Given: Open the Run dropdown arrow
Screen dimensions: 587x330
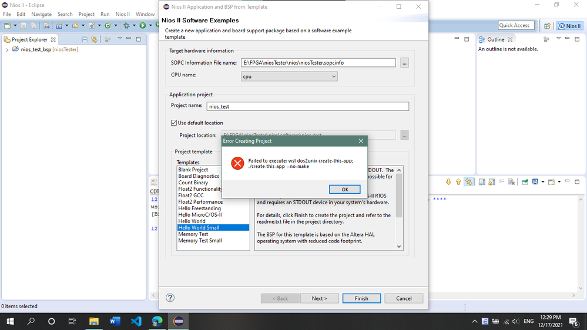Looking at the screenshot, I should (x=150, y=25).
